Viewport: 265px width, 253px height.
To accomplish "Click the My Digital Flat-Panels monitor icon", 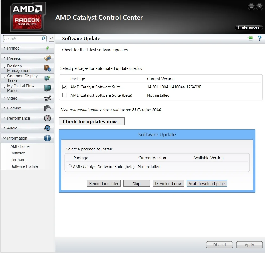I will pyautogui.click(x=47, y=88).
